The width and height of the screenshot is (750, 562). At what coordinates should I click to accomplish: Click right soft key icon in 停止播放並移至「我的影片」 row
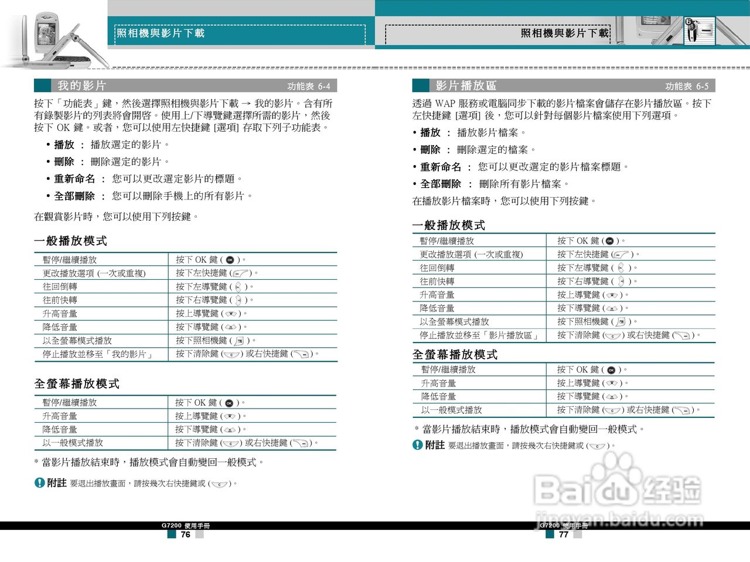[302, 354]
